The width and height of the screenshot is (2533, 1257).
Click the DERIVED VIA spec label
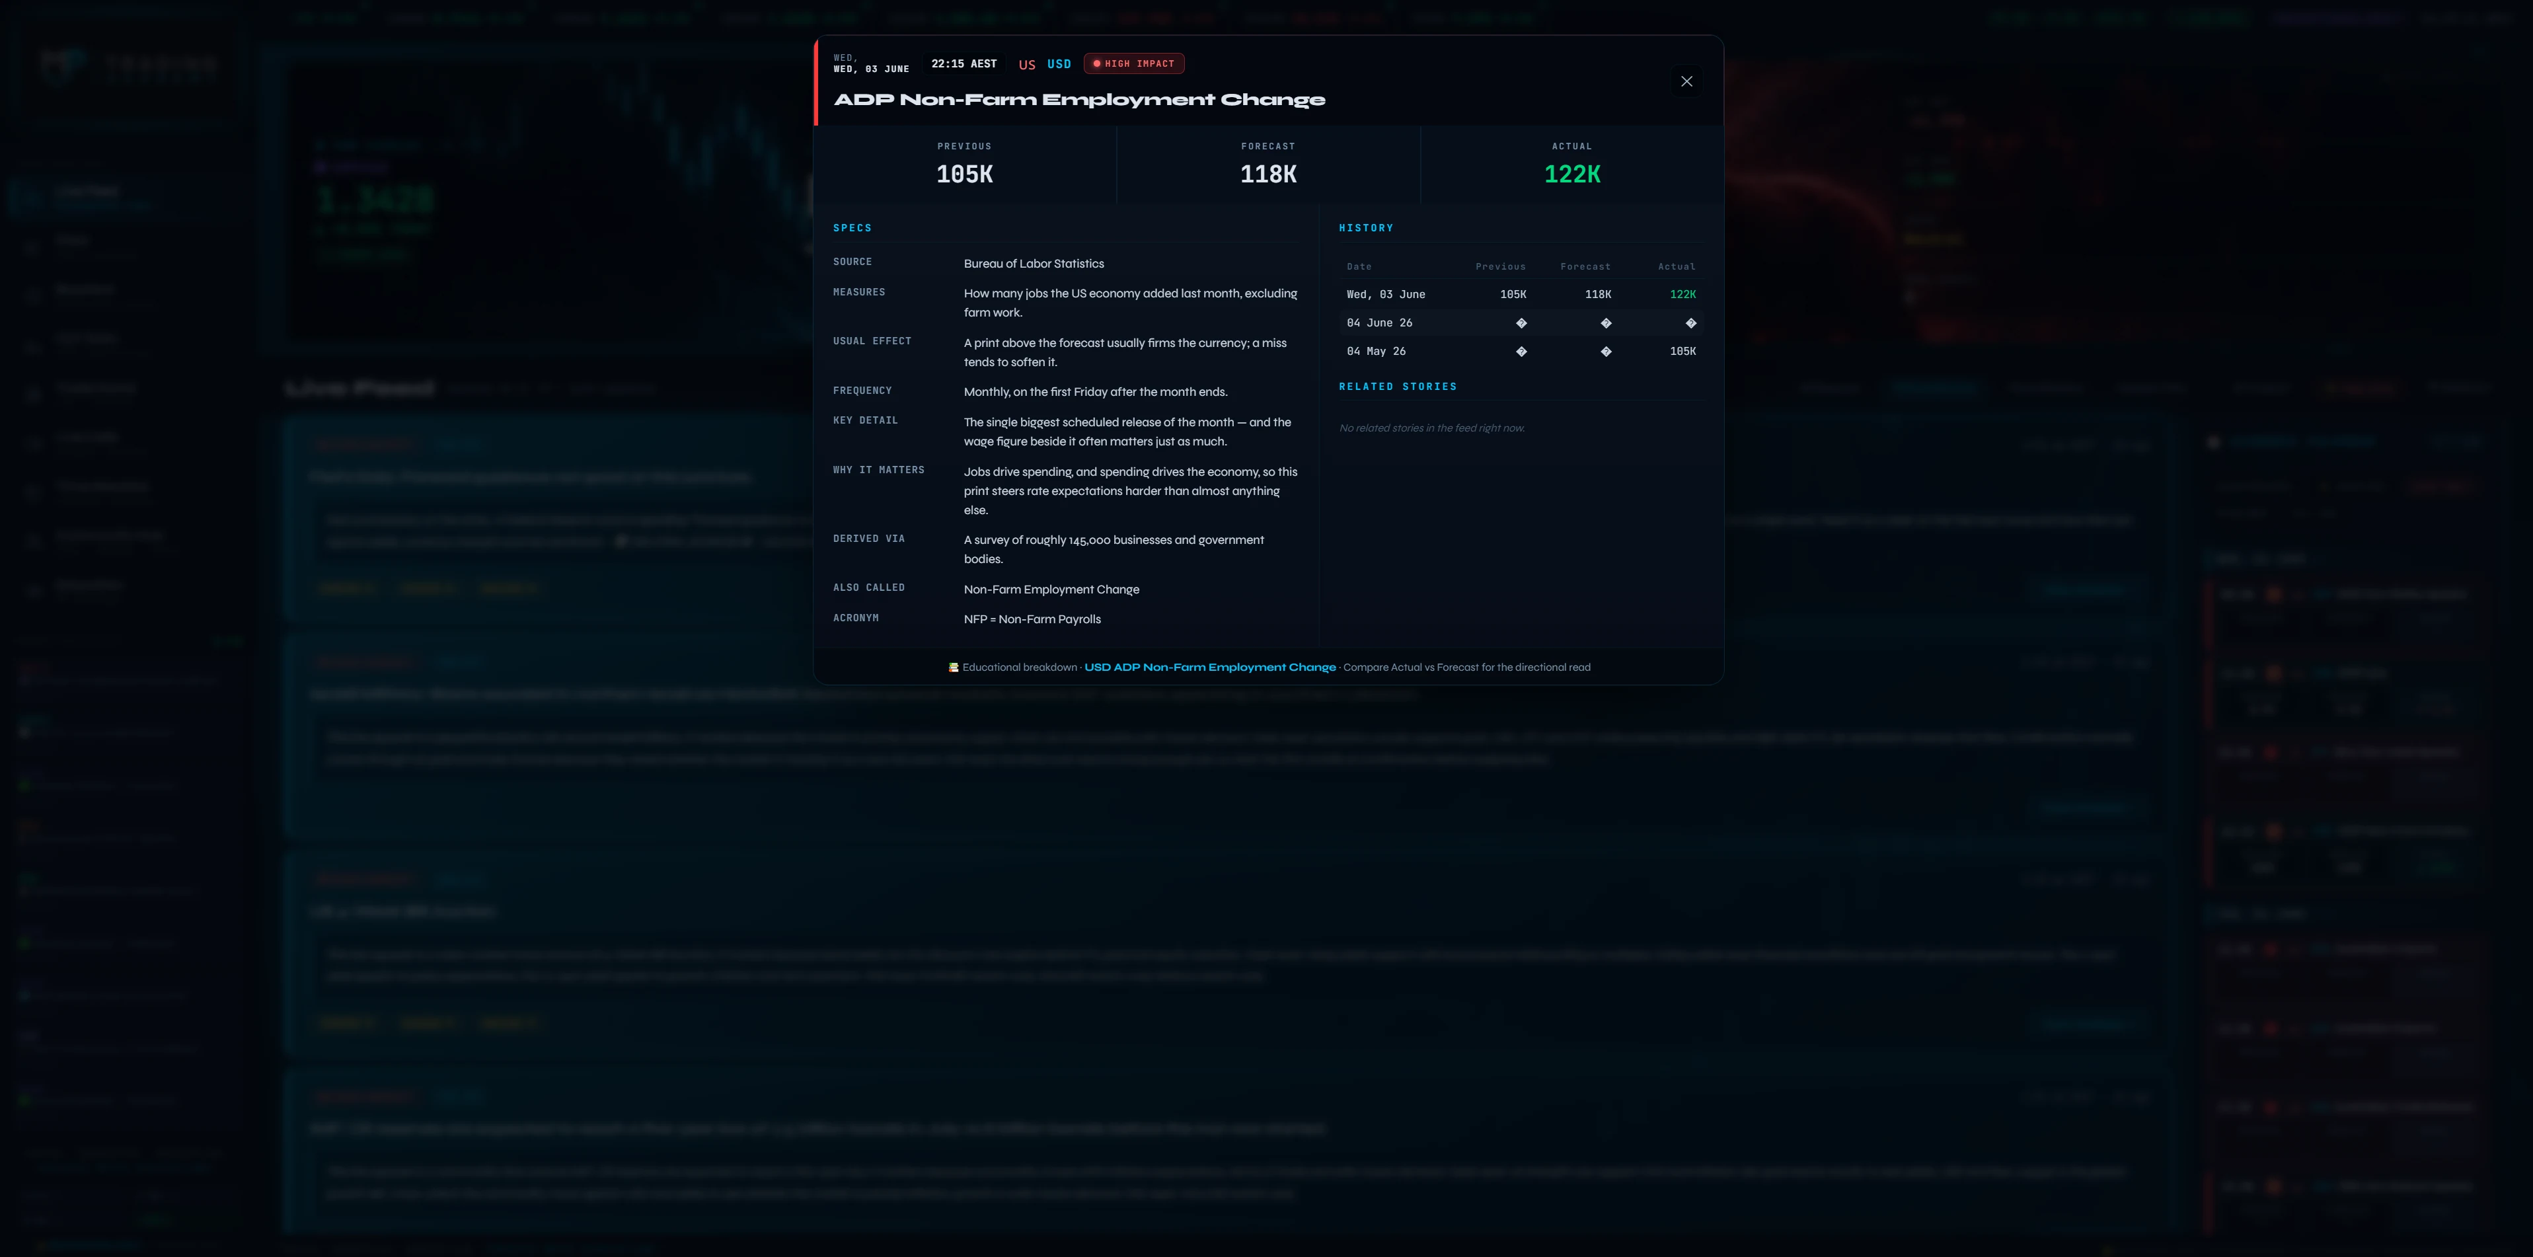tap(868, 539)
